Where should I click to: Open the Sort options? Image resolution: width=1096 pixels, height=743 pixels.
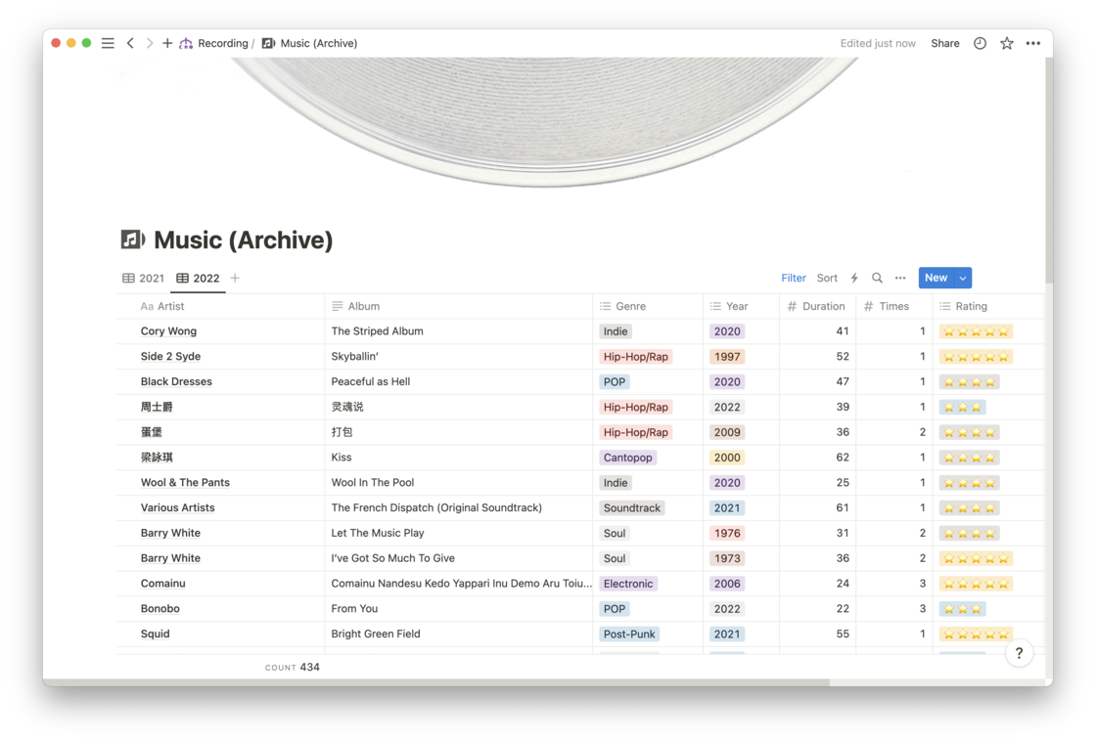click(x=827, y=278)
